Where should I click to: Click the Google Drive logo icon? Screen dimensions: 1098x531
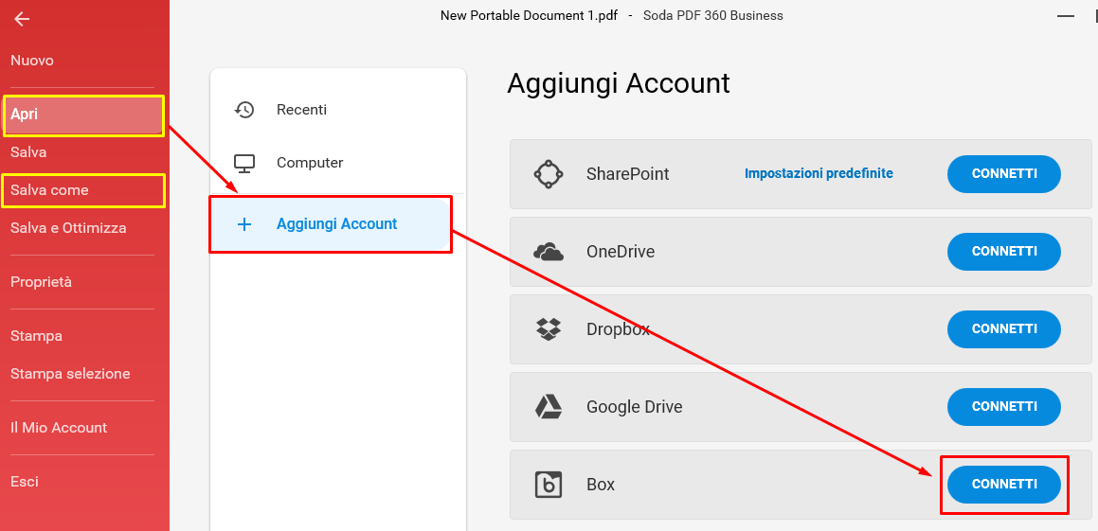pyautogui.click(x=549, y=406)
